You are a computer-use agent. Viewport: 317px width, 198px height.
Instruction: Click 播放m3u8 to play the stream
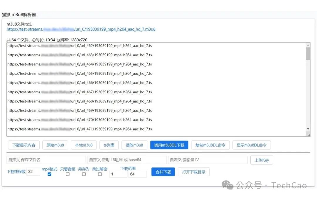pyautogui.click(x=134, y=145)
